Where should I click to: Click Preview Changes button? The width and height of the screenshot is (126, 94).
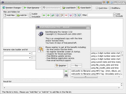point(12,8)
